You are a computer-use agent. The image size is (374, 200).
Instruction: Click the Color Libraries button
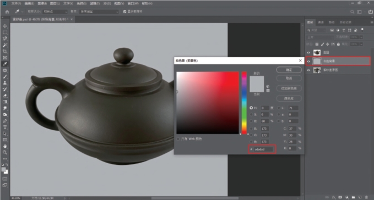tap(289, 98)
